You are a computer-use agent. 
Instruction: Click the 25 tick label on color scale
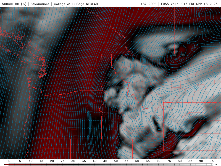coord(63,161)
